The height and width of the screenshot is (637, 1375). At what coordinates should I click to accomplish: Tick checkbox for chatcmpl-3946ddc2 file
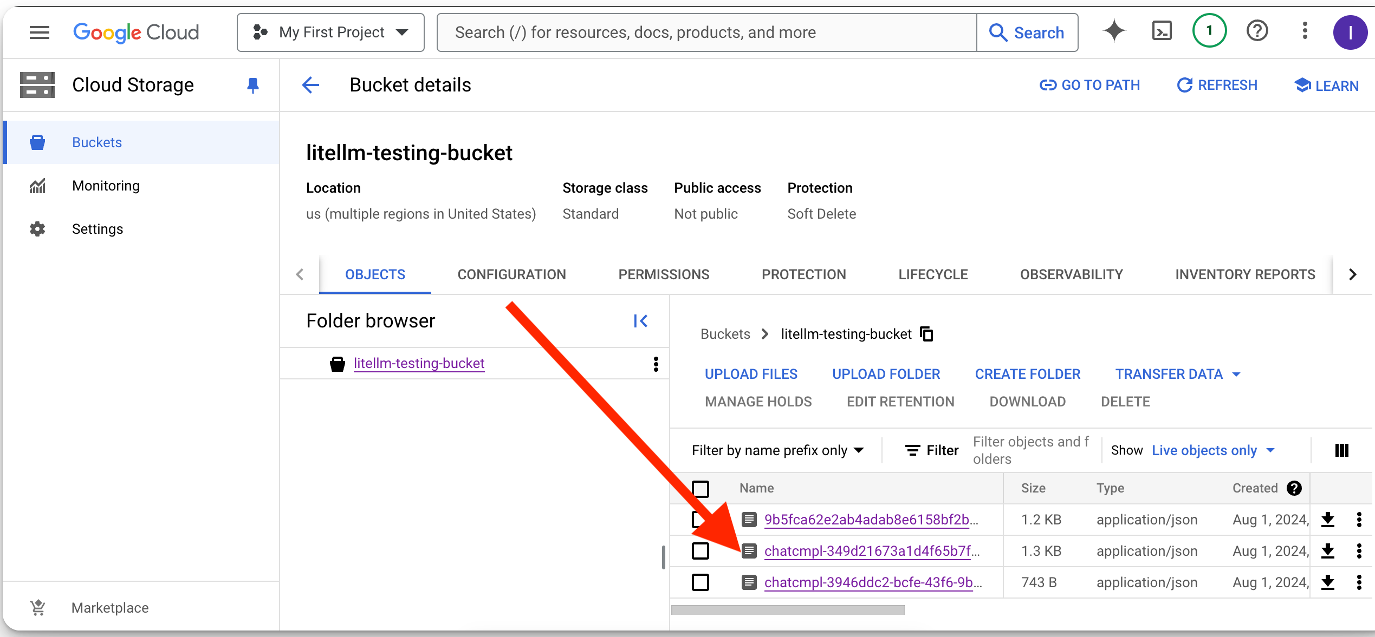click(701, 582)
